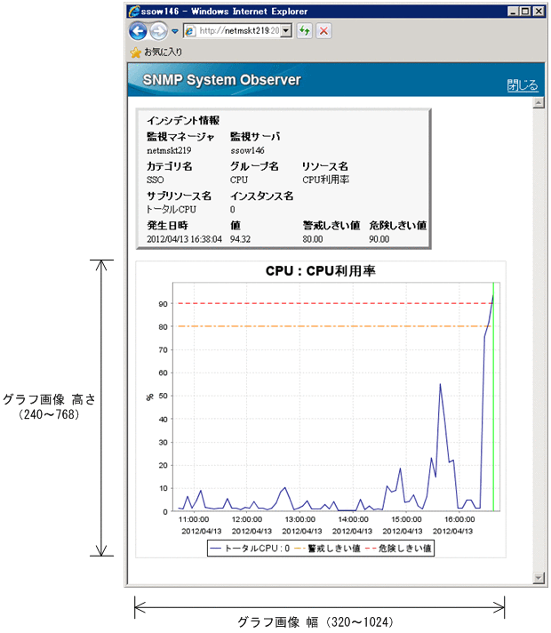Click the 警戒しきい値 legend entry
Viewport: 551px width, 633px height.
click(x=327, y=549)
